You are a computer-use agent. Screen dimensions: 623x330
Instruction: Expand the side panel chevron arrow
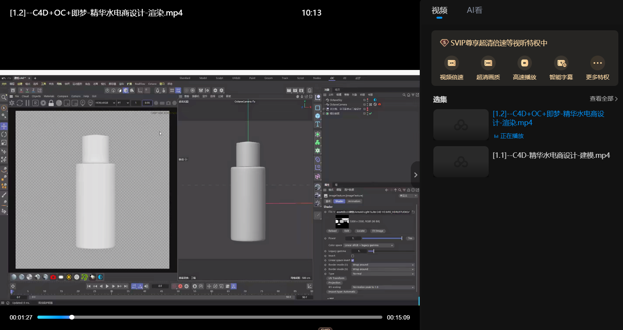[x=415, y=175]
